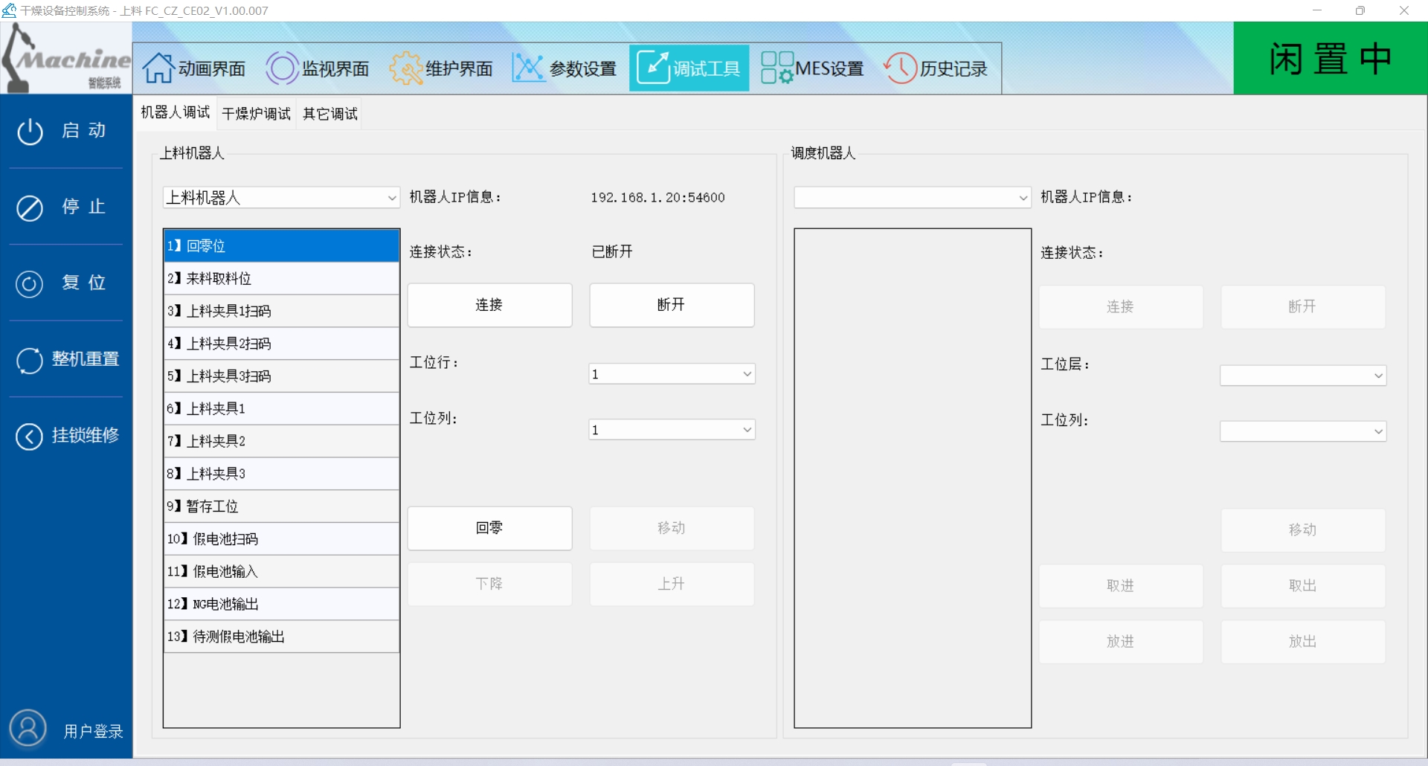Click the 闲置中 status banner
The width and height of the screenshot is (1428, 766).
click(x=1331, y=58)
